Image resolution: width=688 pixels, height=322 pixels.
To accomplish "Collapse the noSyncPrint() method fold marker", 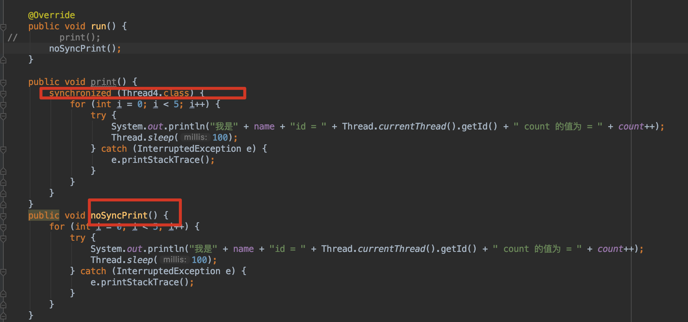I will coord(3,216).
